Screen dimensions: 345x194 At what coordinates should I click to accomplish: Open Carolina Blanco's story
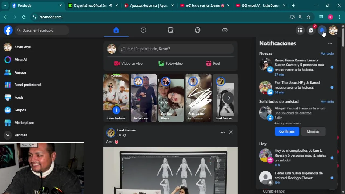171,98
